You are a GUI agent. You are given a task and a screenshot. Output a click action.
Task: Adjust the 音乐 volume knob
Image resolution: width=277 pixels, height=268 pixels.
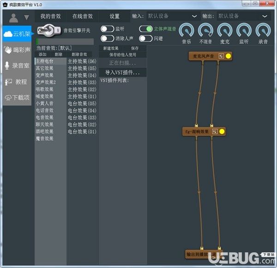[x=187, y=30]
